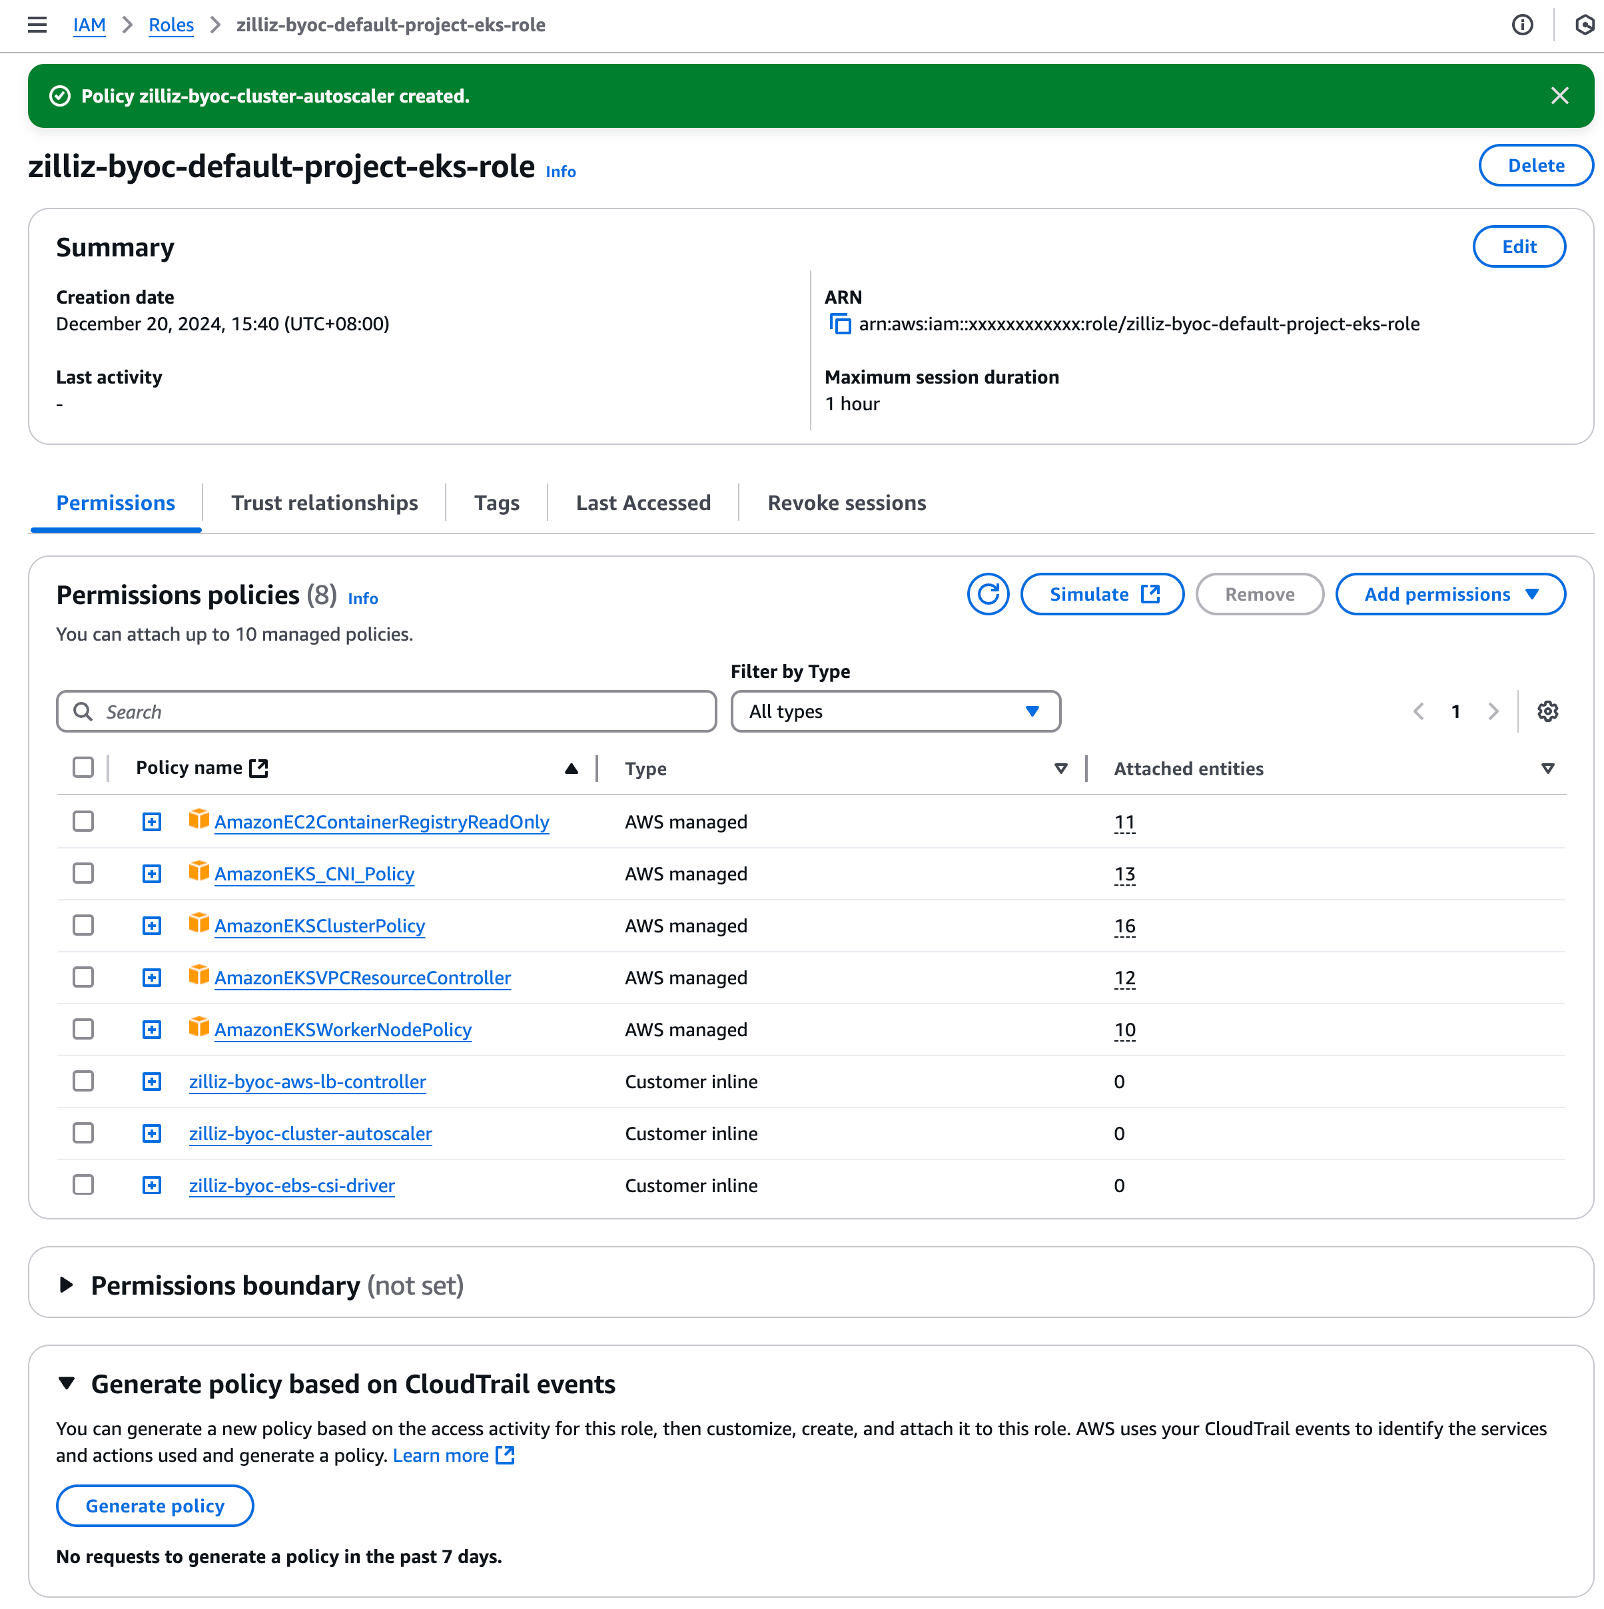Switch to the Trust relationships tab
The height and width of the screenshot is (1609, 1604).
coord(324,503)
